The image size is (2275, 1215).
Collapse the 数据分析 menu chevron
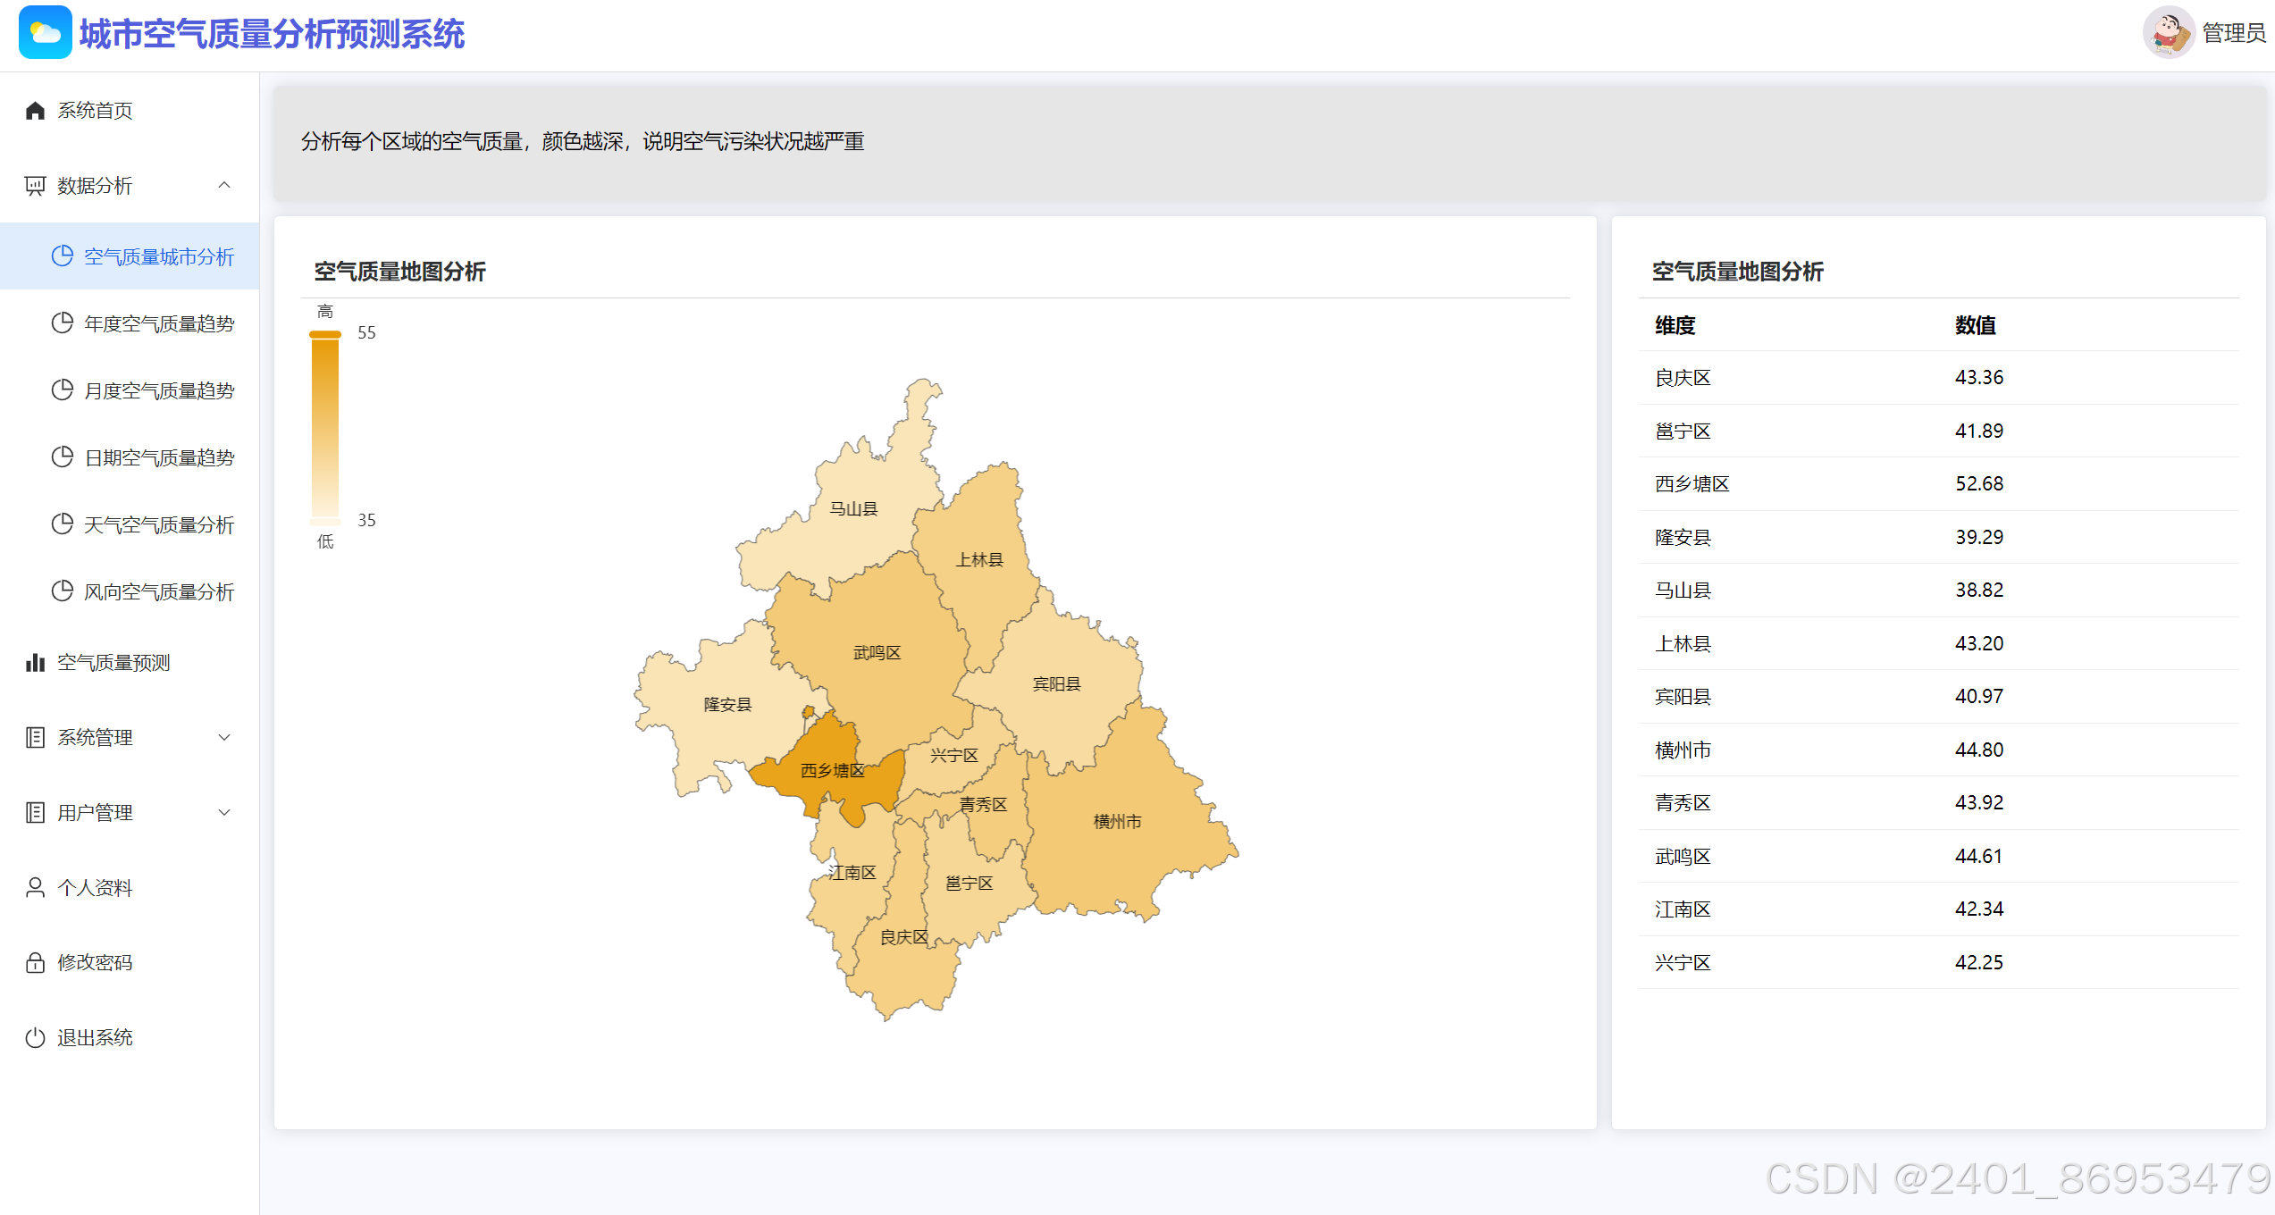(224, 185)
